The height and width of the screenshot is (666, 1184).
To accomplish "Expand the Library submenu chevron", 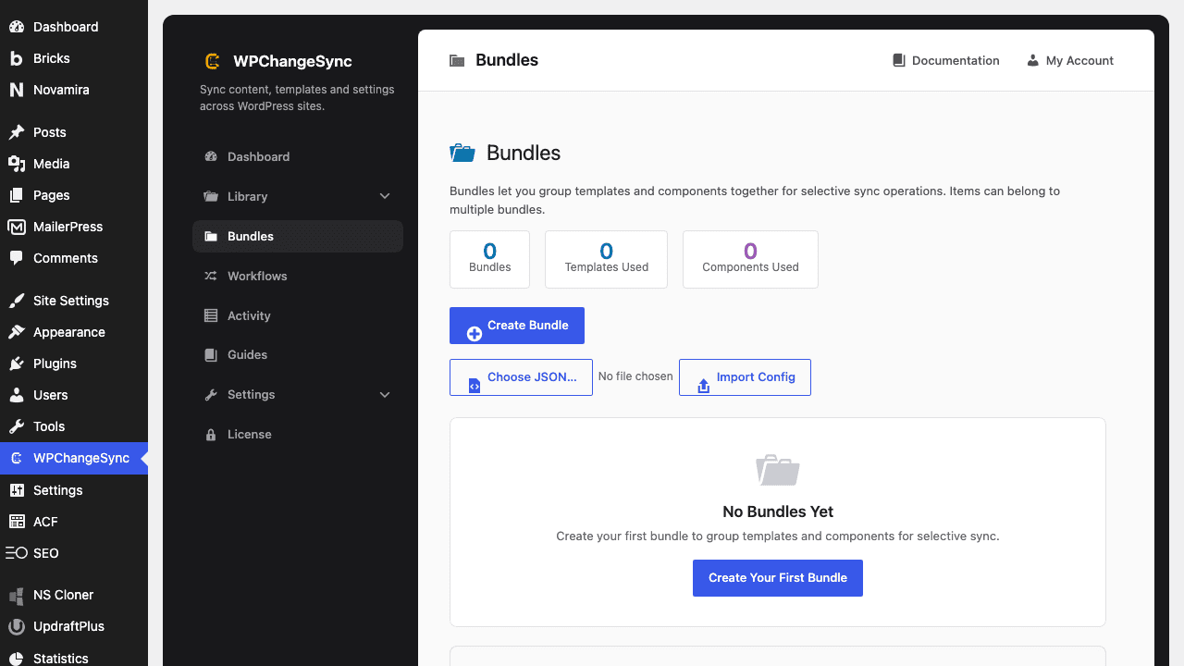I will point(385,196).
